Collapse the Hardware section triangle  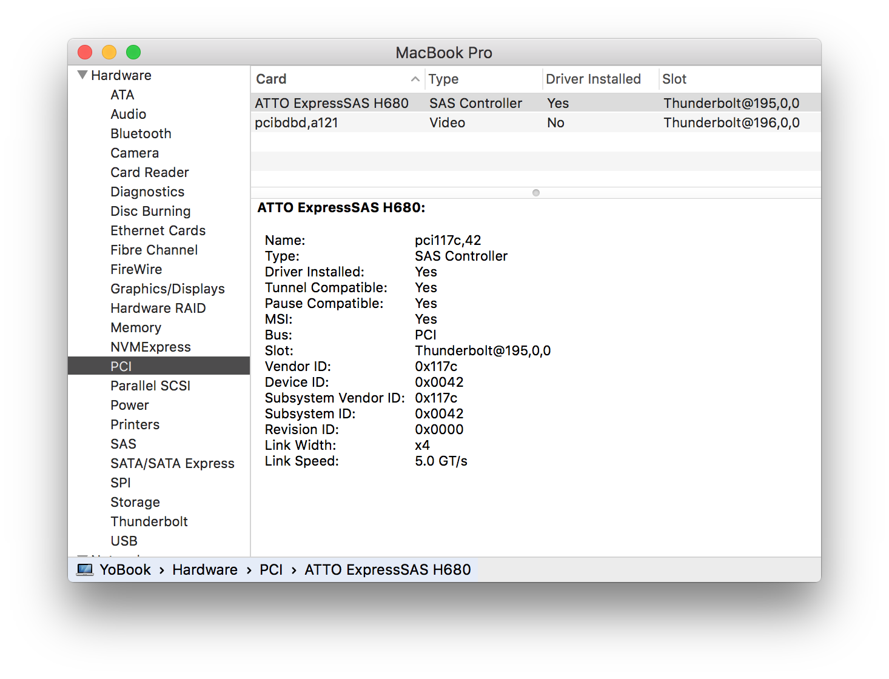point(82,75)
